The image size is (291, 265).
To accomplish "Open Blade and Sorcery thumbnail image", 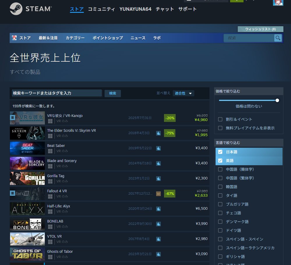I will pos(27,163).
